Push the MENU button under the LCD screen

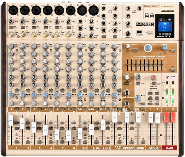coord(160,34)
